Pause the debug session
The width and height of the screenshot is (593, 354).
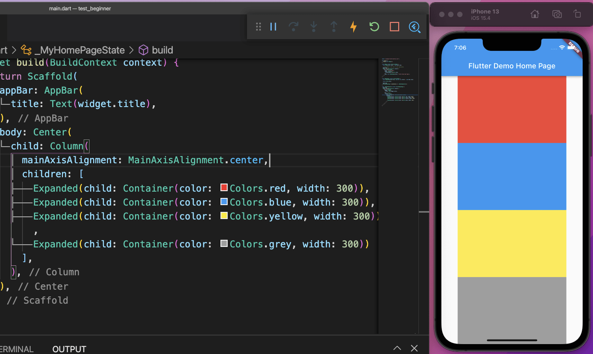[273, 27]
